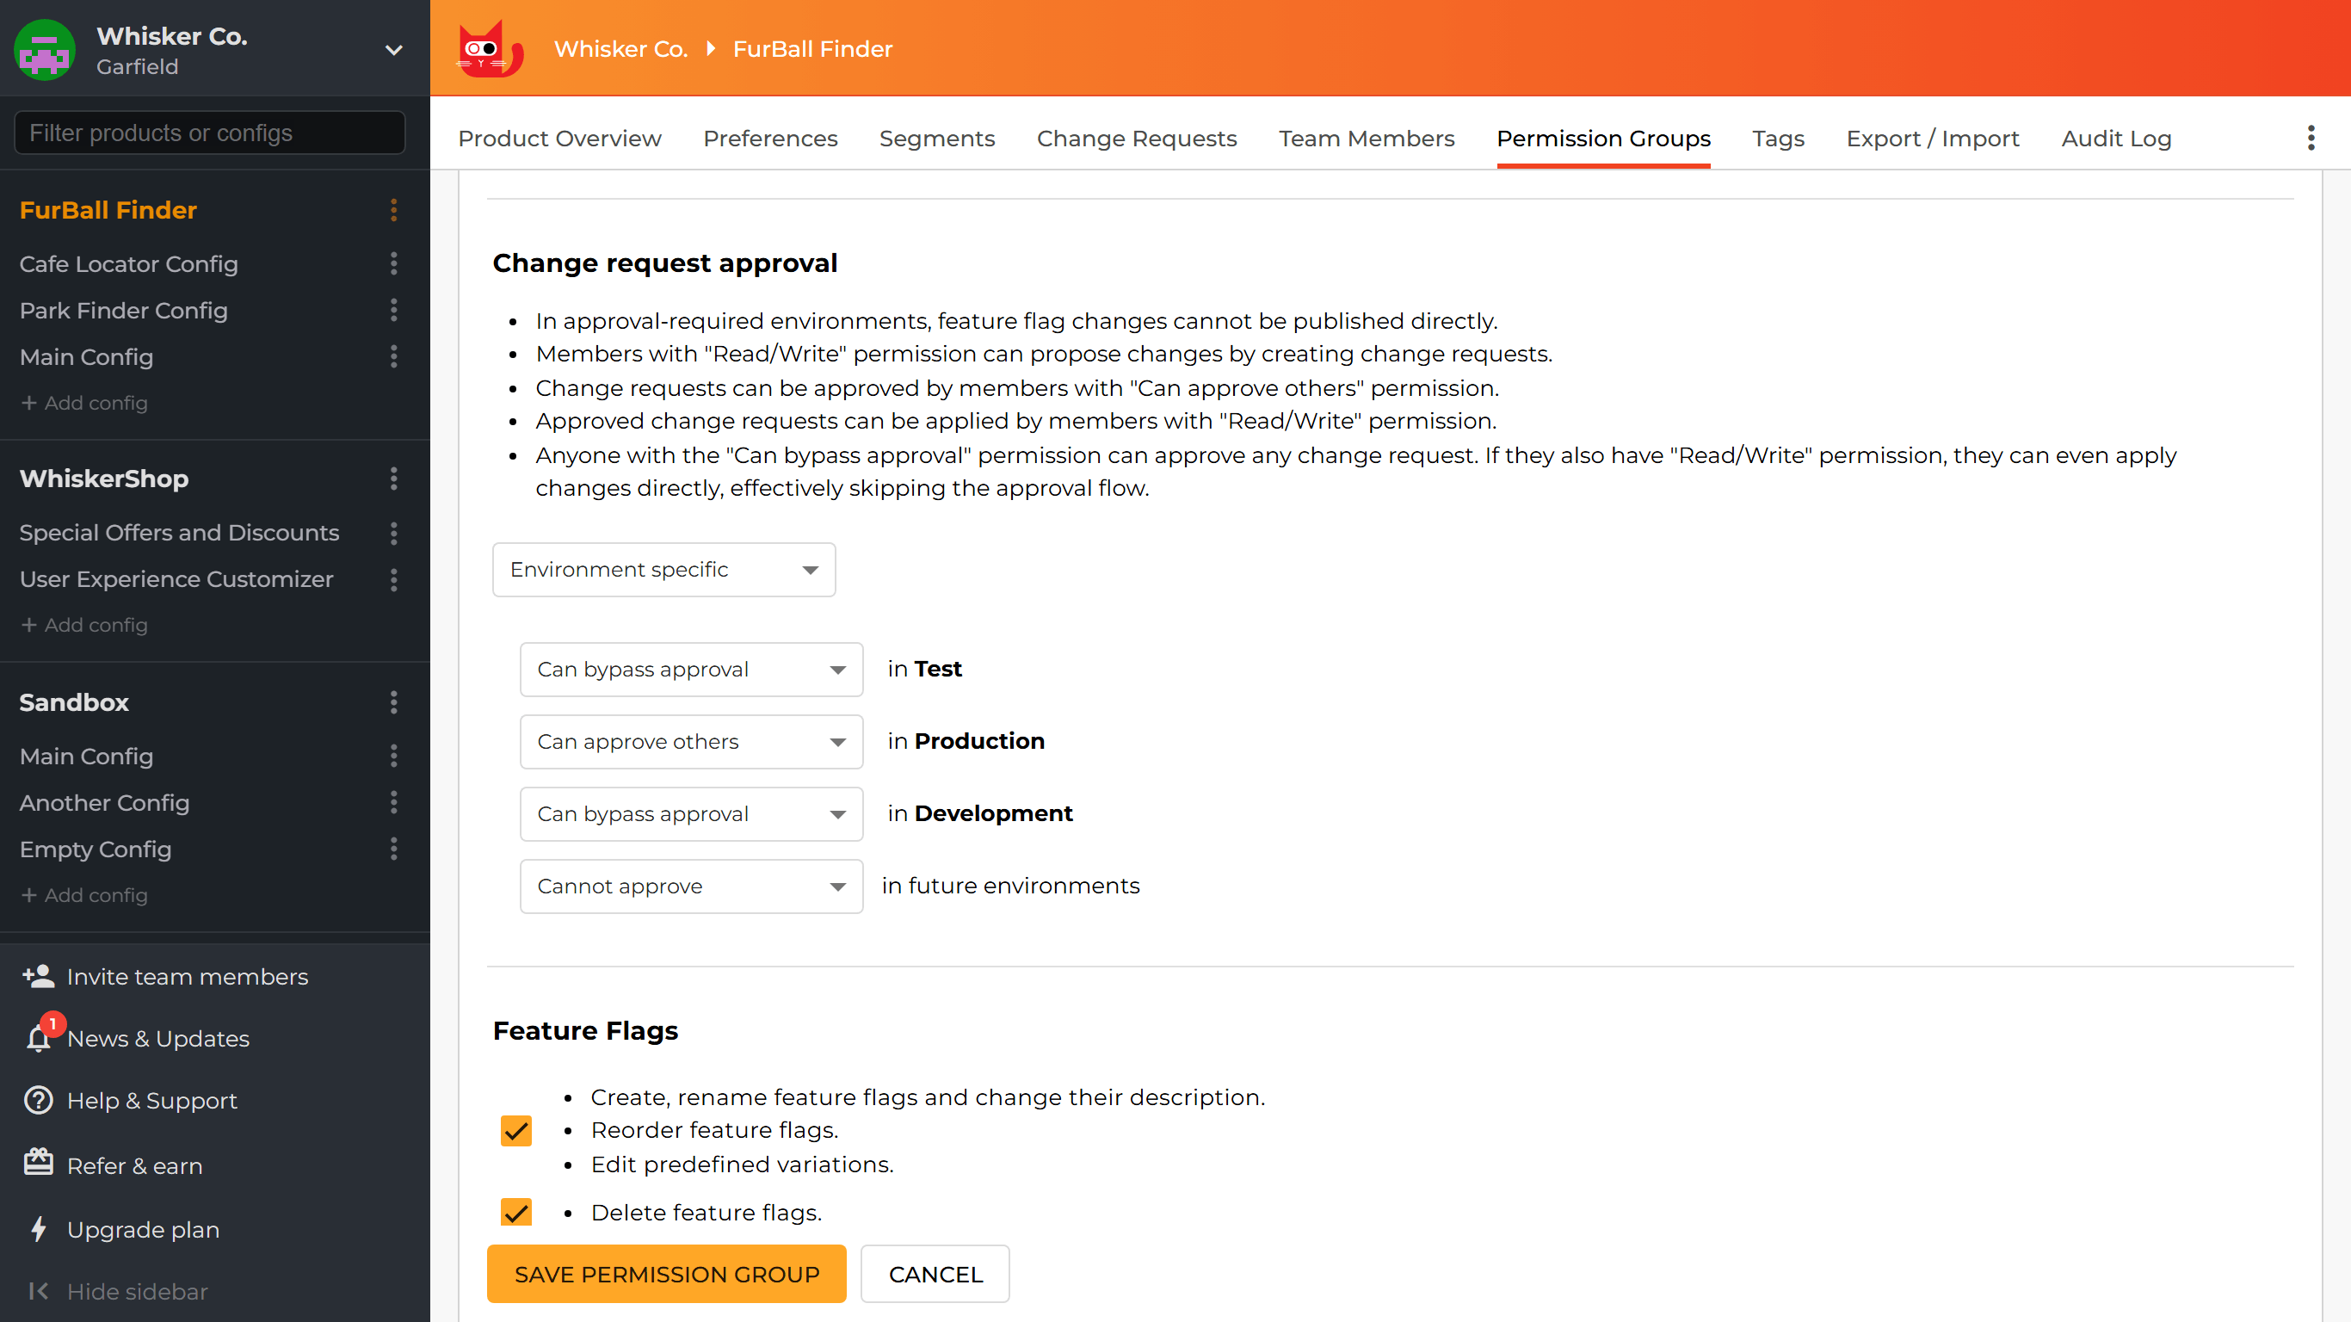
Task: Open the Export / Import tab
Action: click(1932, 138)
